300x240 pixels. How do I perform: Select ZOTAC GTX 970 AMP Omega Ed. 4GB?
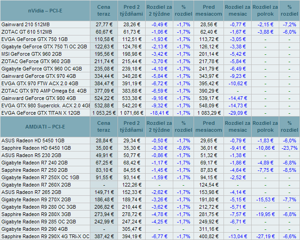[x=44, y=91]
